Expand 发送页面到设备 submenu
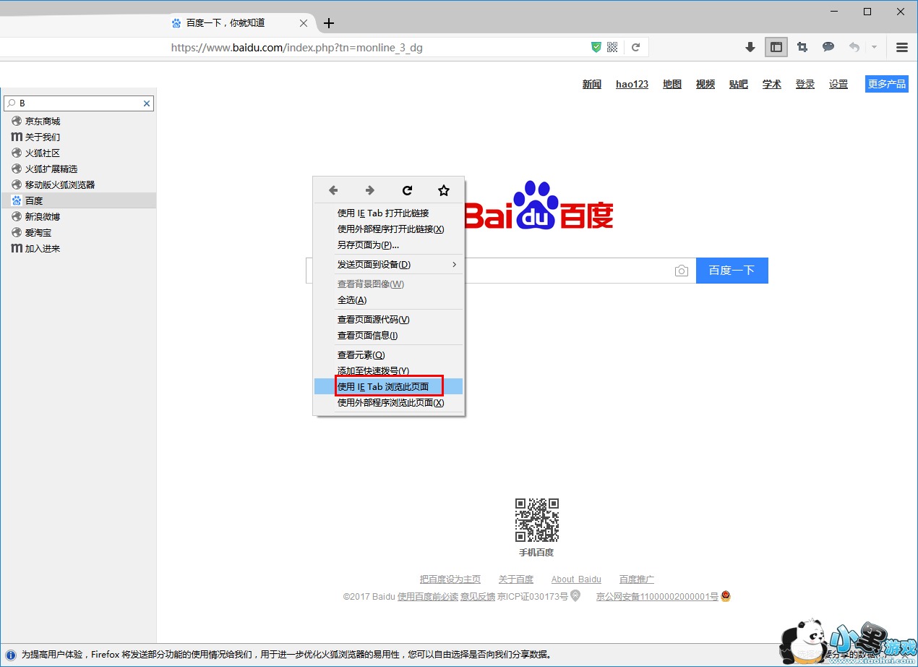Viewport: 918px width, 667px height. click(x=388, y=264)
